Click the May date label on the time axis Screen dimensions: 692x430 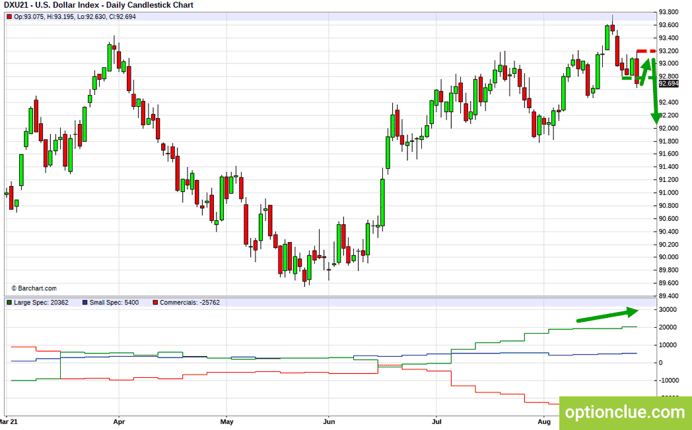point(226,421)
